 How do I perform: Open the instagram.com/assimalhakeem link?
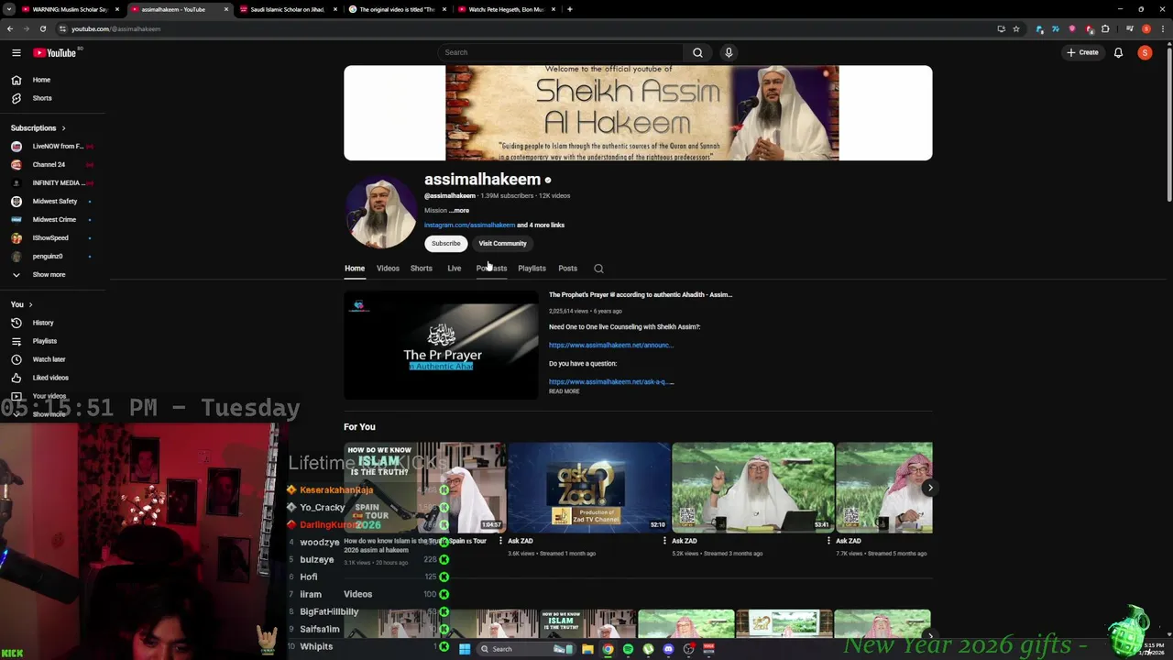point(469,225)
